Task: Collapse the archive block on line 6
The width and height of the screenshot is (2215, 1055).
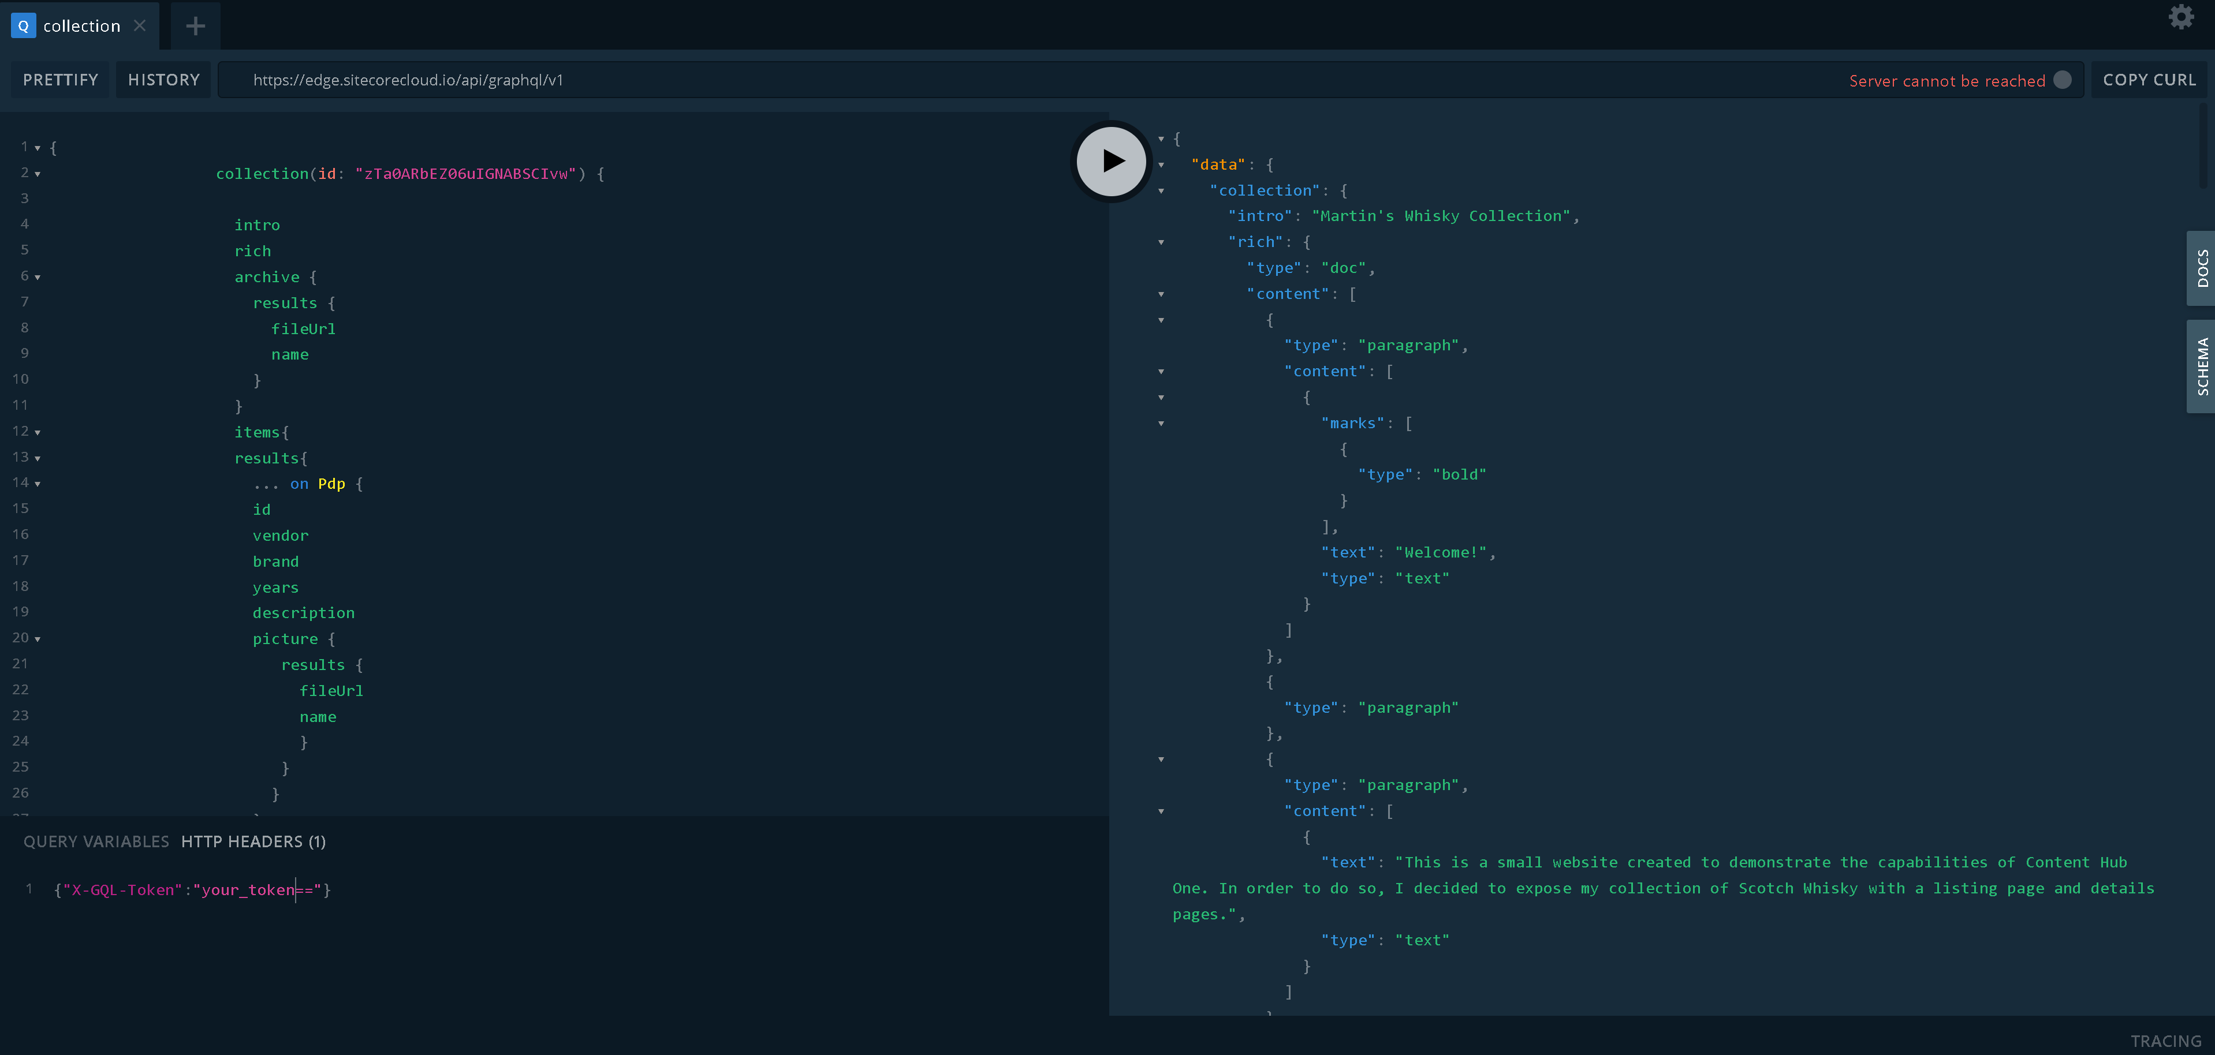Action: tap(38, 278)
